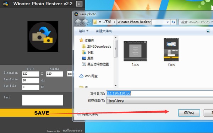Viewport: 213px width, 133px height.
Task: Click the folder icon in address bar
Action: 95,22
